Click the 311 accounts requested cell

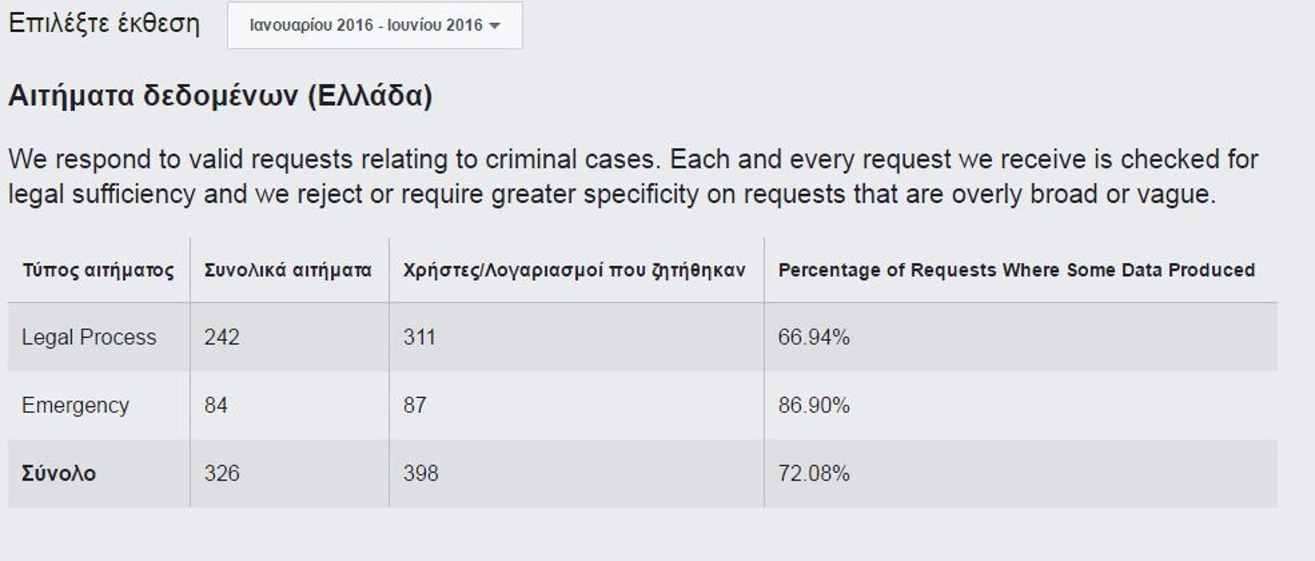click(419, 337)
